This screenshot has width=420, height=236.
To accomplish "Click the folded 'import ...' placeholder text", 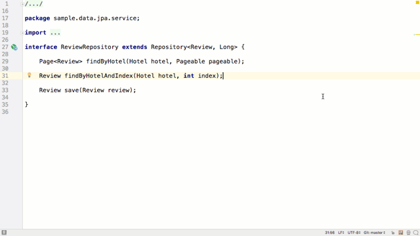I will [x=55, y=33].
